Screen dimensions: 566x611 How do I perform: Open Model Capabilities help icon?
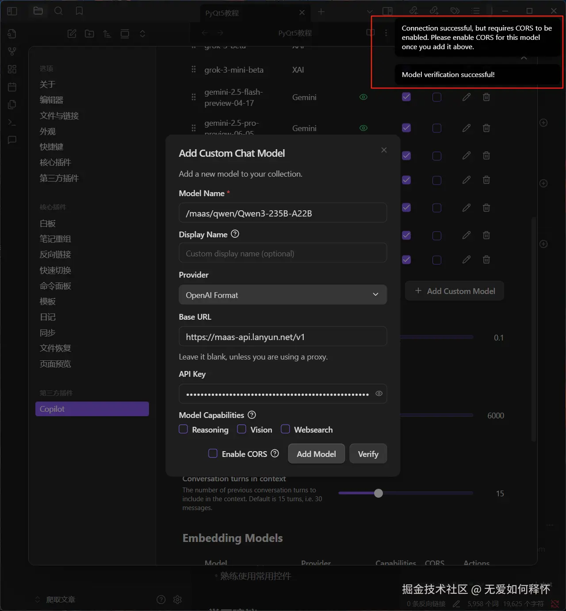[252, 415]
